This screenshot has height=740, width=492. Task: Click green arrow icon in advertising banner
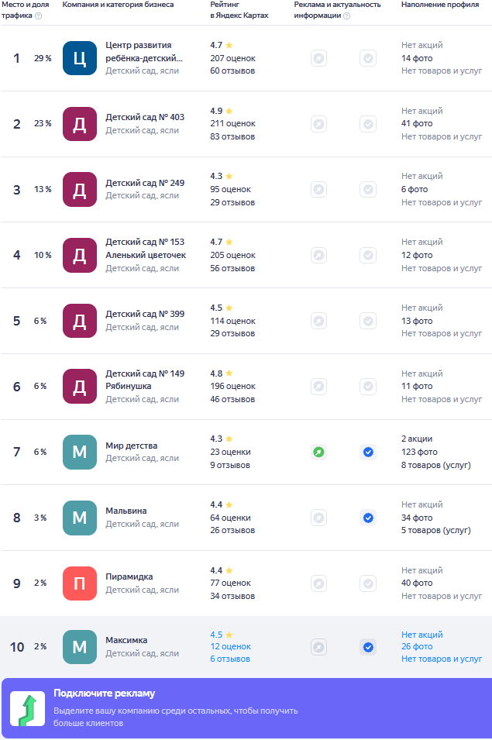click(27, 709)
